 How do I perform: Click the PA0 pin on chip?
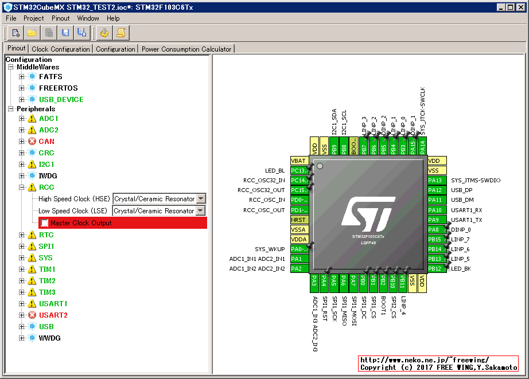click(299, 249)
